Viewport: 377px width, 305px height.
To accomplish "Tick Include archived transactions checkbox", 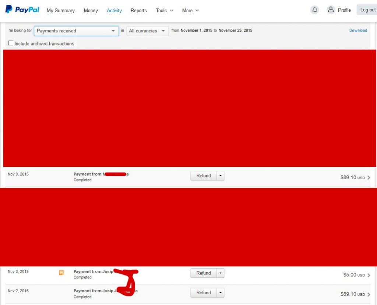I will (x=11, y=43).
